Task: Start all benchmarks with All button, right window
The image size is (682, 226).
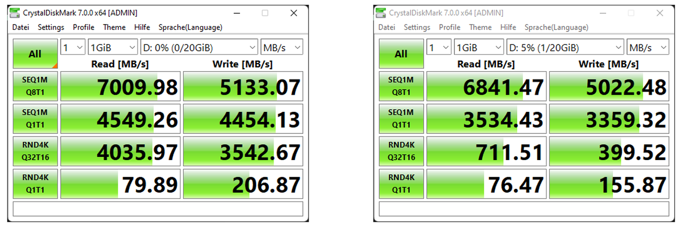Action: tap(401, 54)
